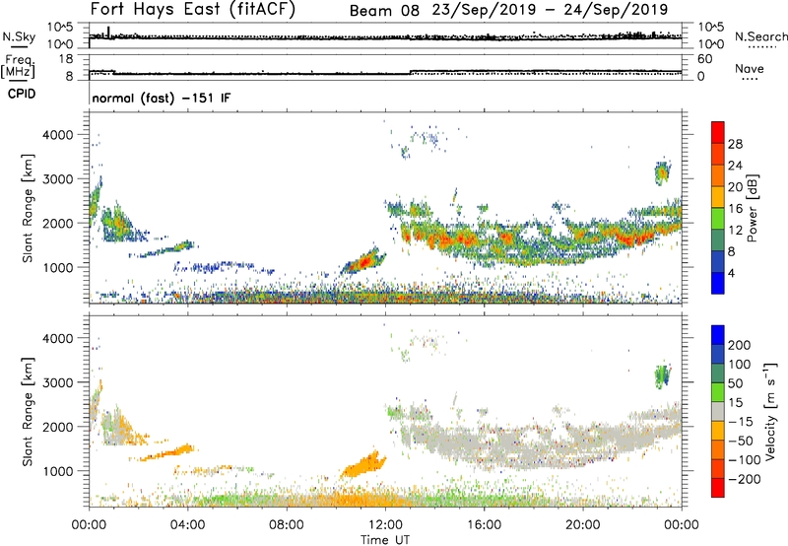The width and height of the screenshot is (788, 546).
Task: Click '1000' on the power panel range axis
Action: point(57,267)
